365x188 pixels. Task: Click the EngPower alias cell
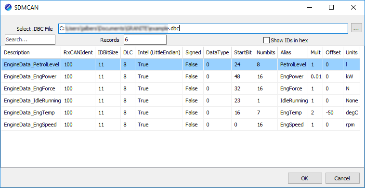(293, 76)
